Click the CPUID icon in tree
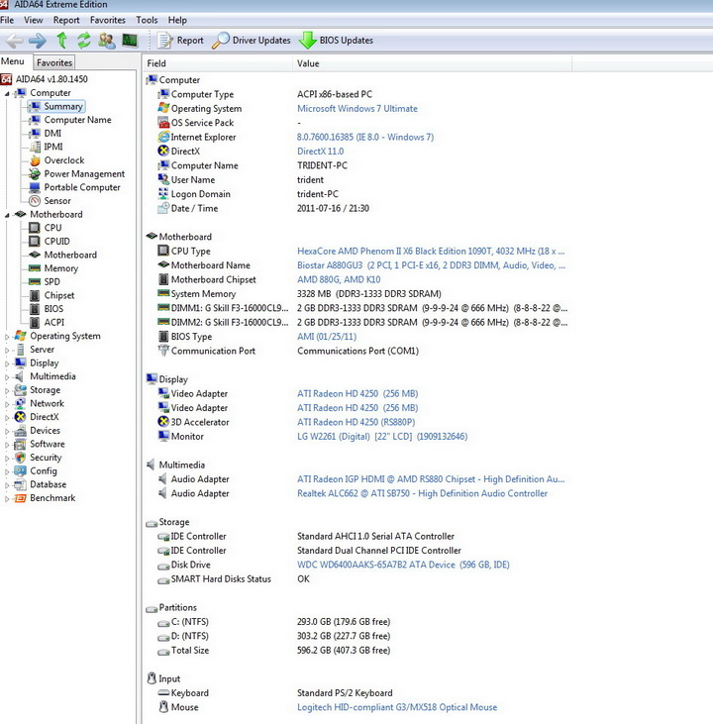713x724 pixels. (x=35, y=241)
